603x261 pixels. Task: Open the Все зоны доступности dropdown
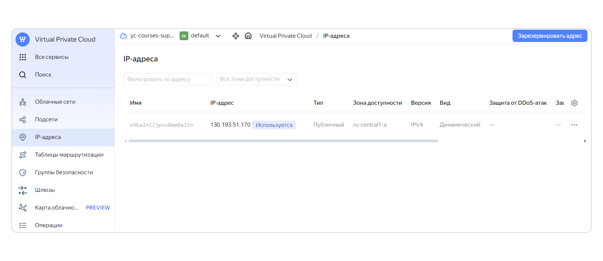pyautogui.click(x=257, y=79)
